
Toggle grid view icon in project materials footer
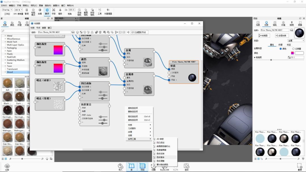point(258,159)
